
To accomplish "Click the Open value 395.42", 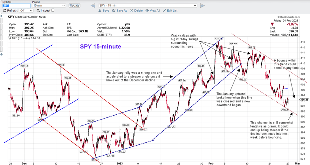I will (29, 24).
